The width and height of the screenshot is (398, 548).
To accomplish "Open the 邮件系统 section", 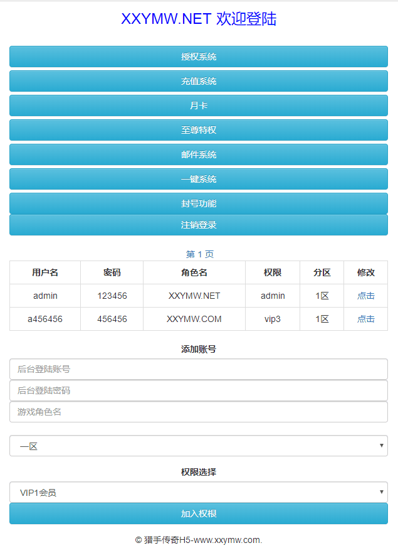I will pos(199,154).
